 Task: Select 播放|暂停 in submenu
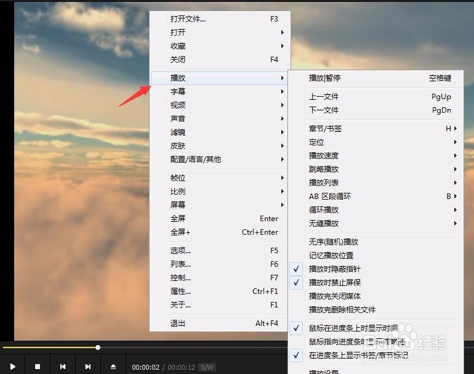point(376,78)
